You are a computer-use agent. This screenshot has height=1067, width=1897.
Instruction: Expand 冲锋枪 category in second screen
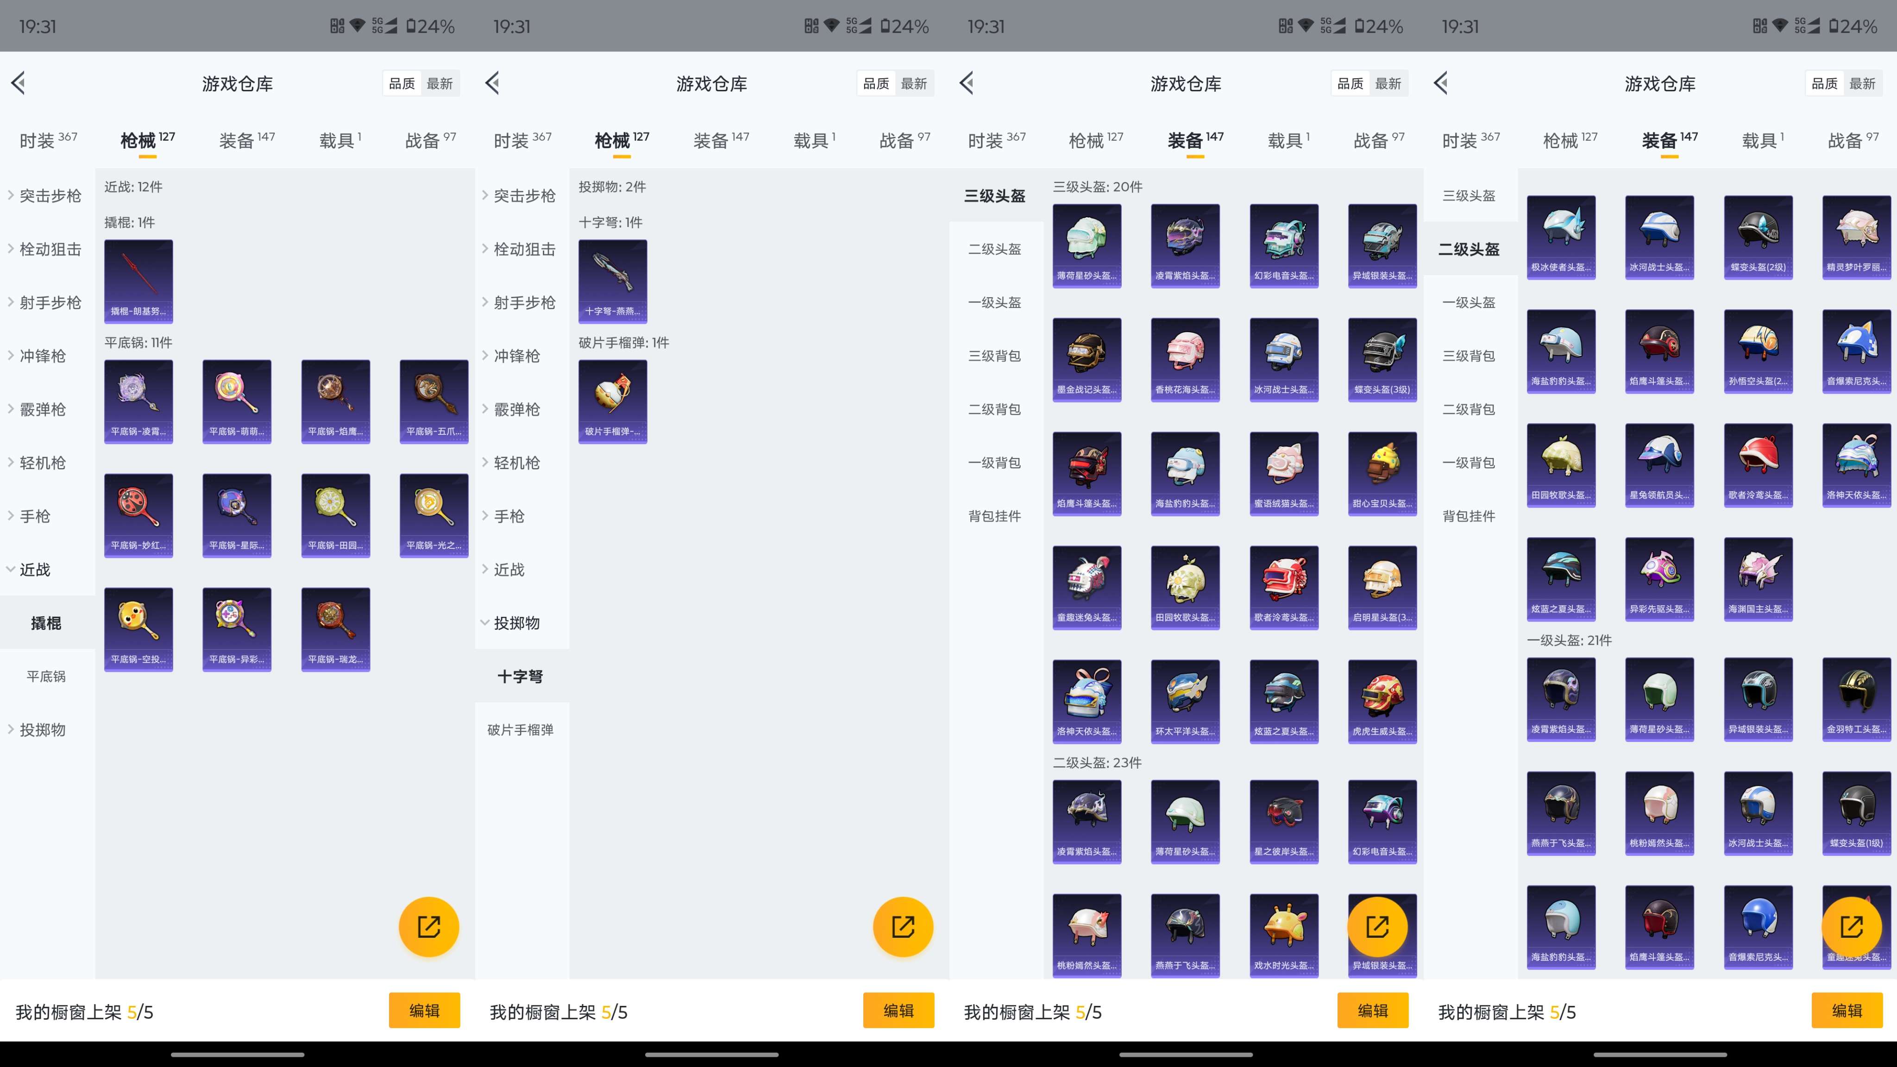click(521, 356)
